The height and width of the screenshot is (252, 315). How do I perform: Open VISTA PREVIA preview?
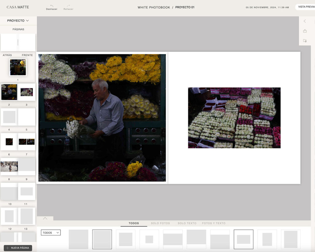[x=305, y=7]
